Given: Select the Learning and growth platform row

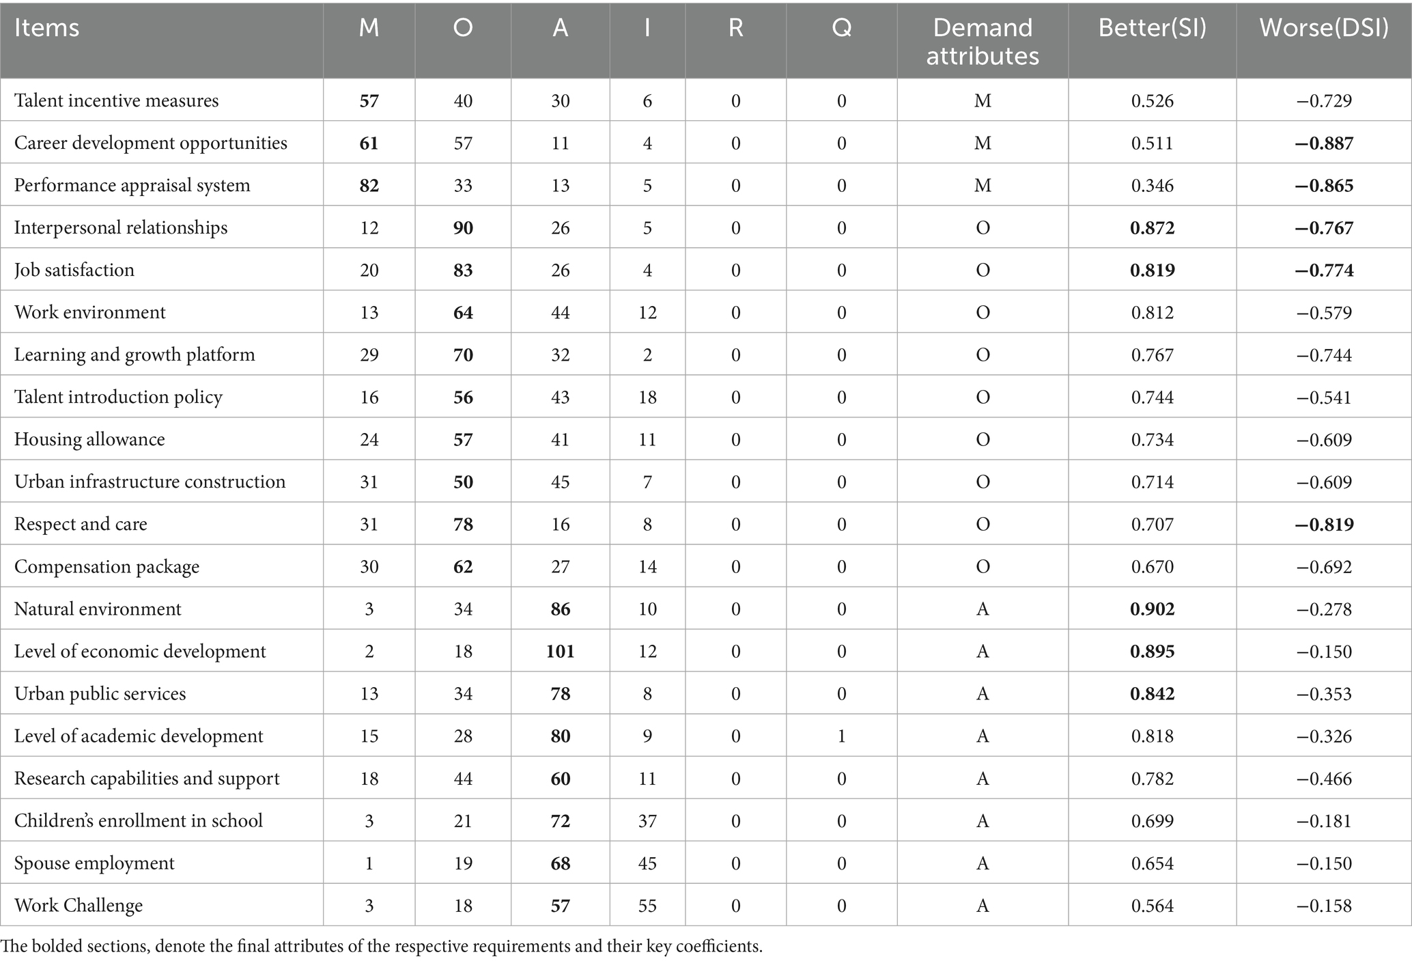Looking at the screenshot, I should point(135,355).
